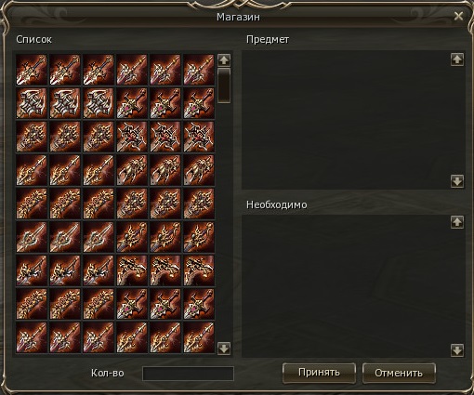Viewport: 474px width, 395px height.
Task: Click the Необходимо panel scroll-up arrow
Action: pos(457,222)
